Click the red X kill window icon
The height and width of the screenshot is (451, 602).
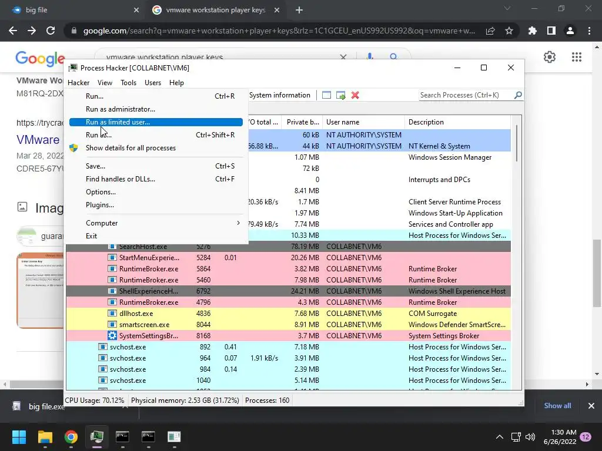click(x=355, y=95)
